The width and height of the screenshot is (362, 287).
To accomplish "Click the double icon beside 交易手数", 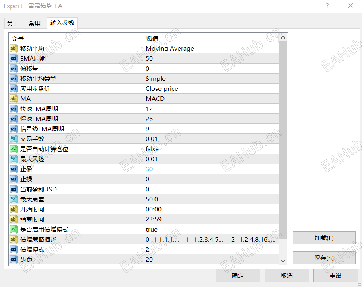I will pyautogui.click(x=14, y=139).
